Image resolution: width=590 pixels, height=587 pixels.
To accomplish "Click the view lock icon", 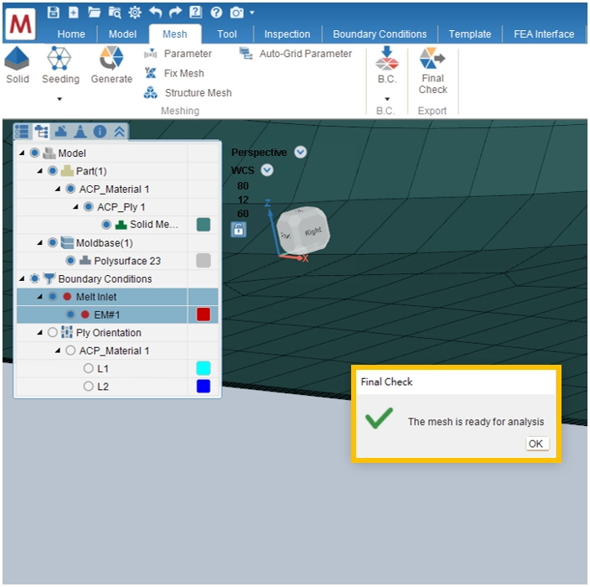I will 239,229.
